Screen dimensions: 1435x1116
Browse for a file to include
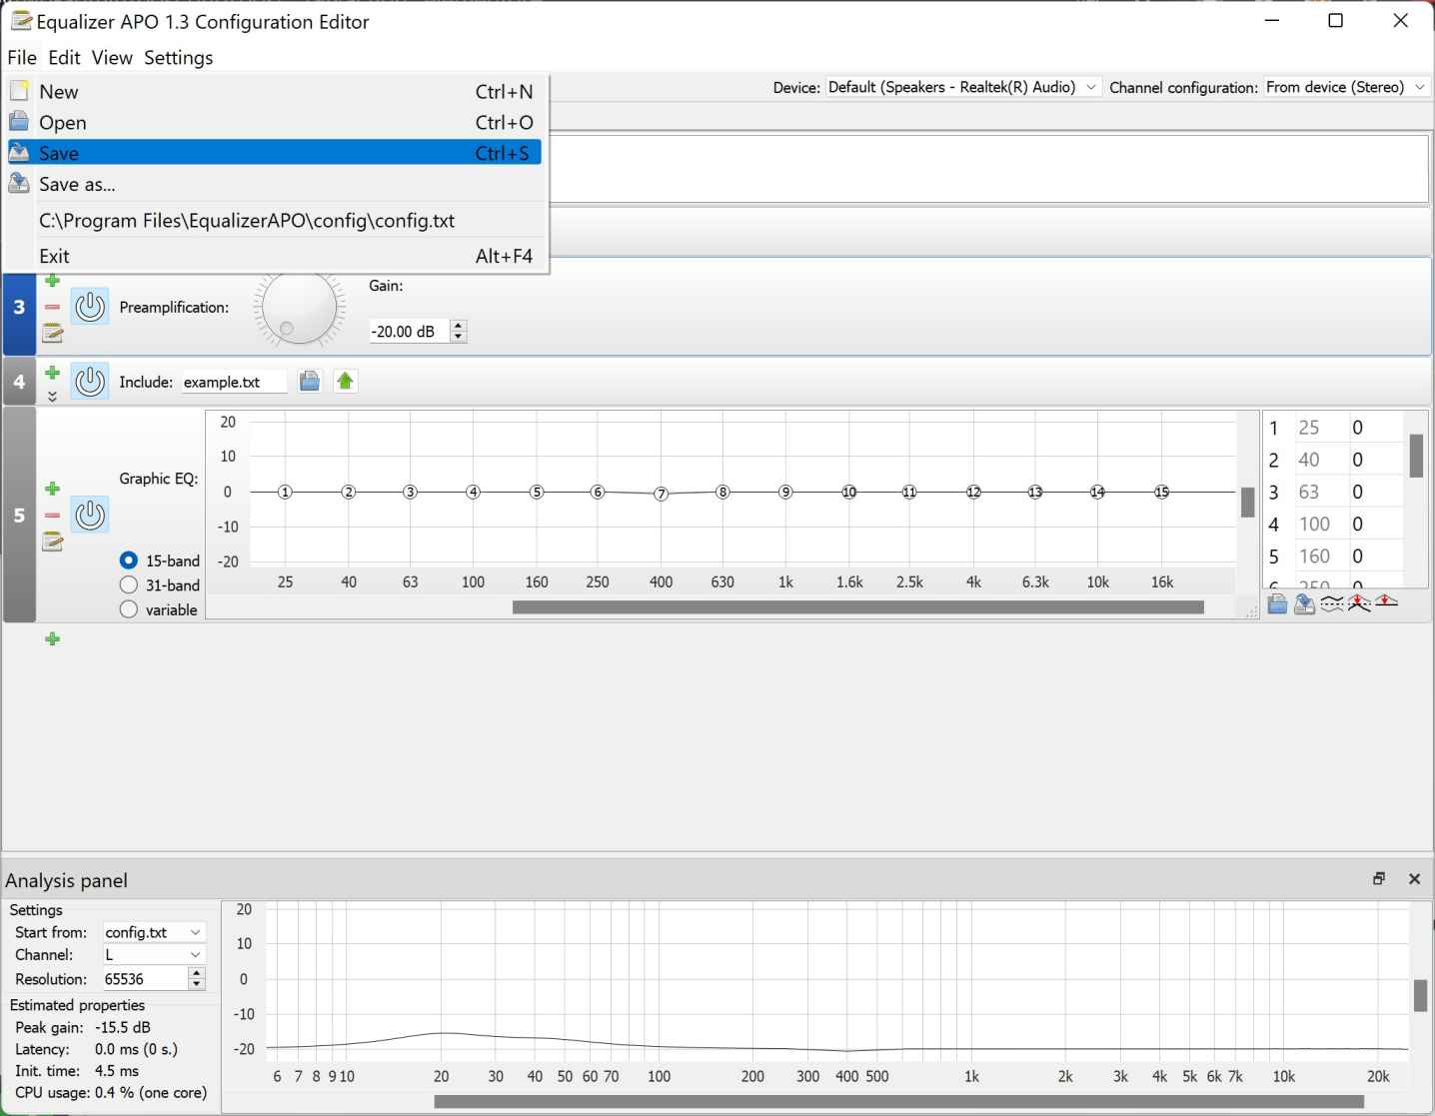coord(310,381)
